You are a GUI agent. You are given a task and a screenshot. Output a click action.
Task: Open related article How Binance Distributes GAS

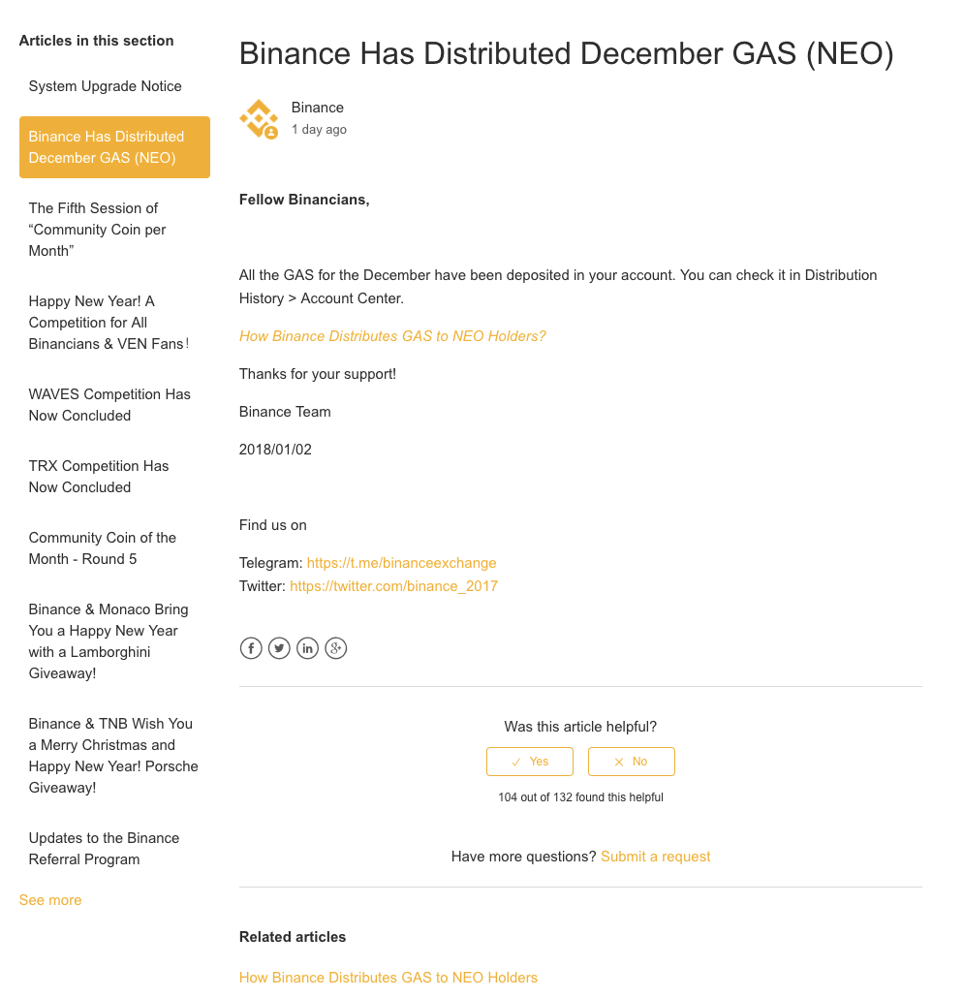point(388,977)
